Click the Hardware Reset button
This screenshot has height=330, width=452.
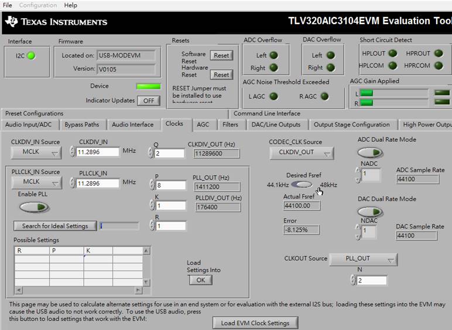221,74
